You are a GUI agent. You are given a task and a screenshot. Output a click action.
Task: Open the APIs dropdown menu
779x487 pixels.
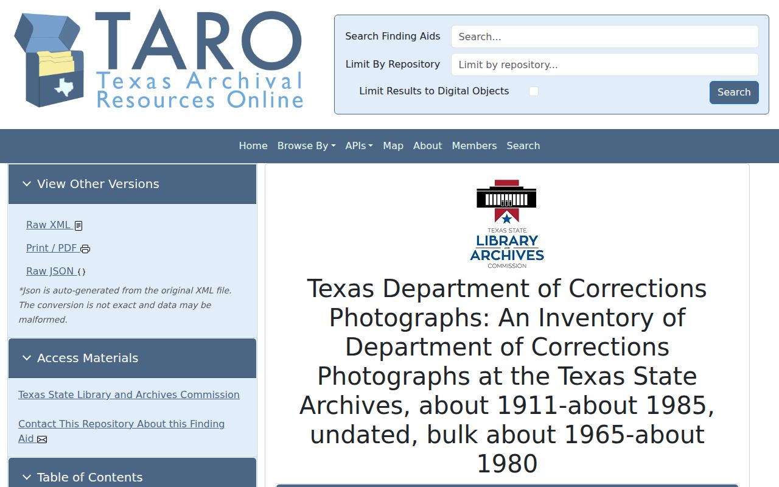point(359,145)
